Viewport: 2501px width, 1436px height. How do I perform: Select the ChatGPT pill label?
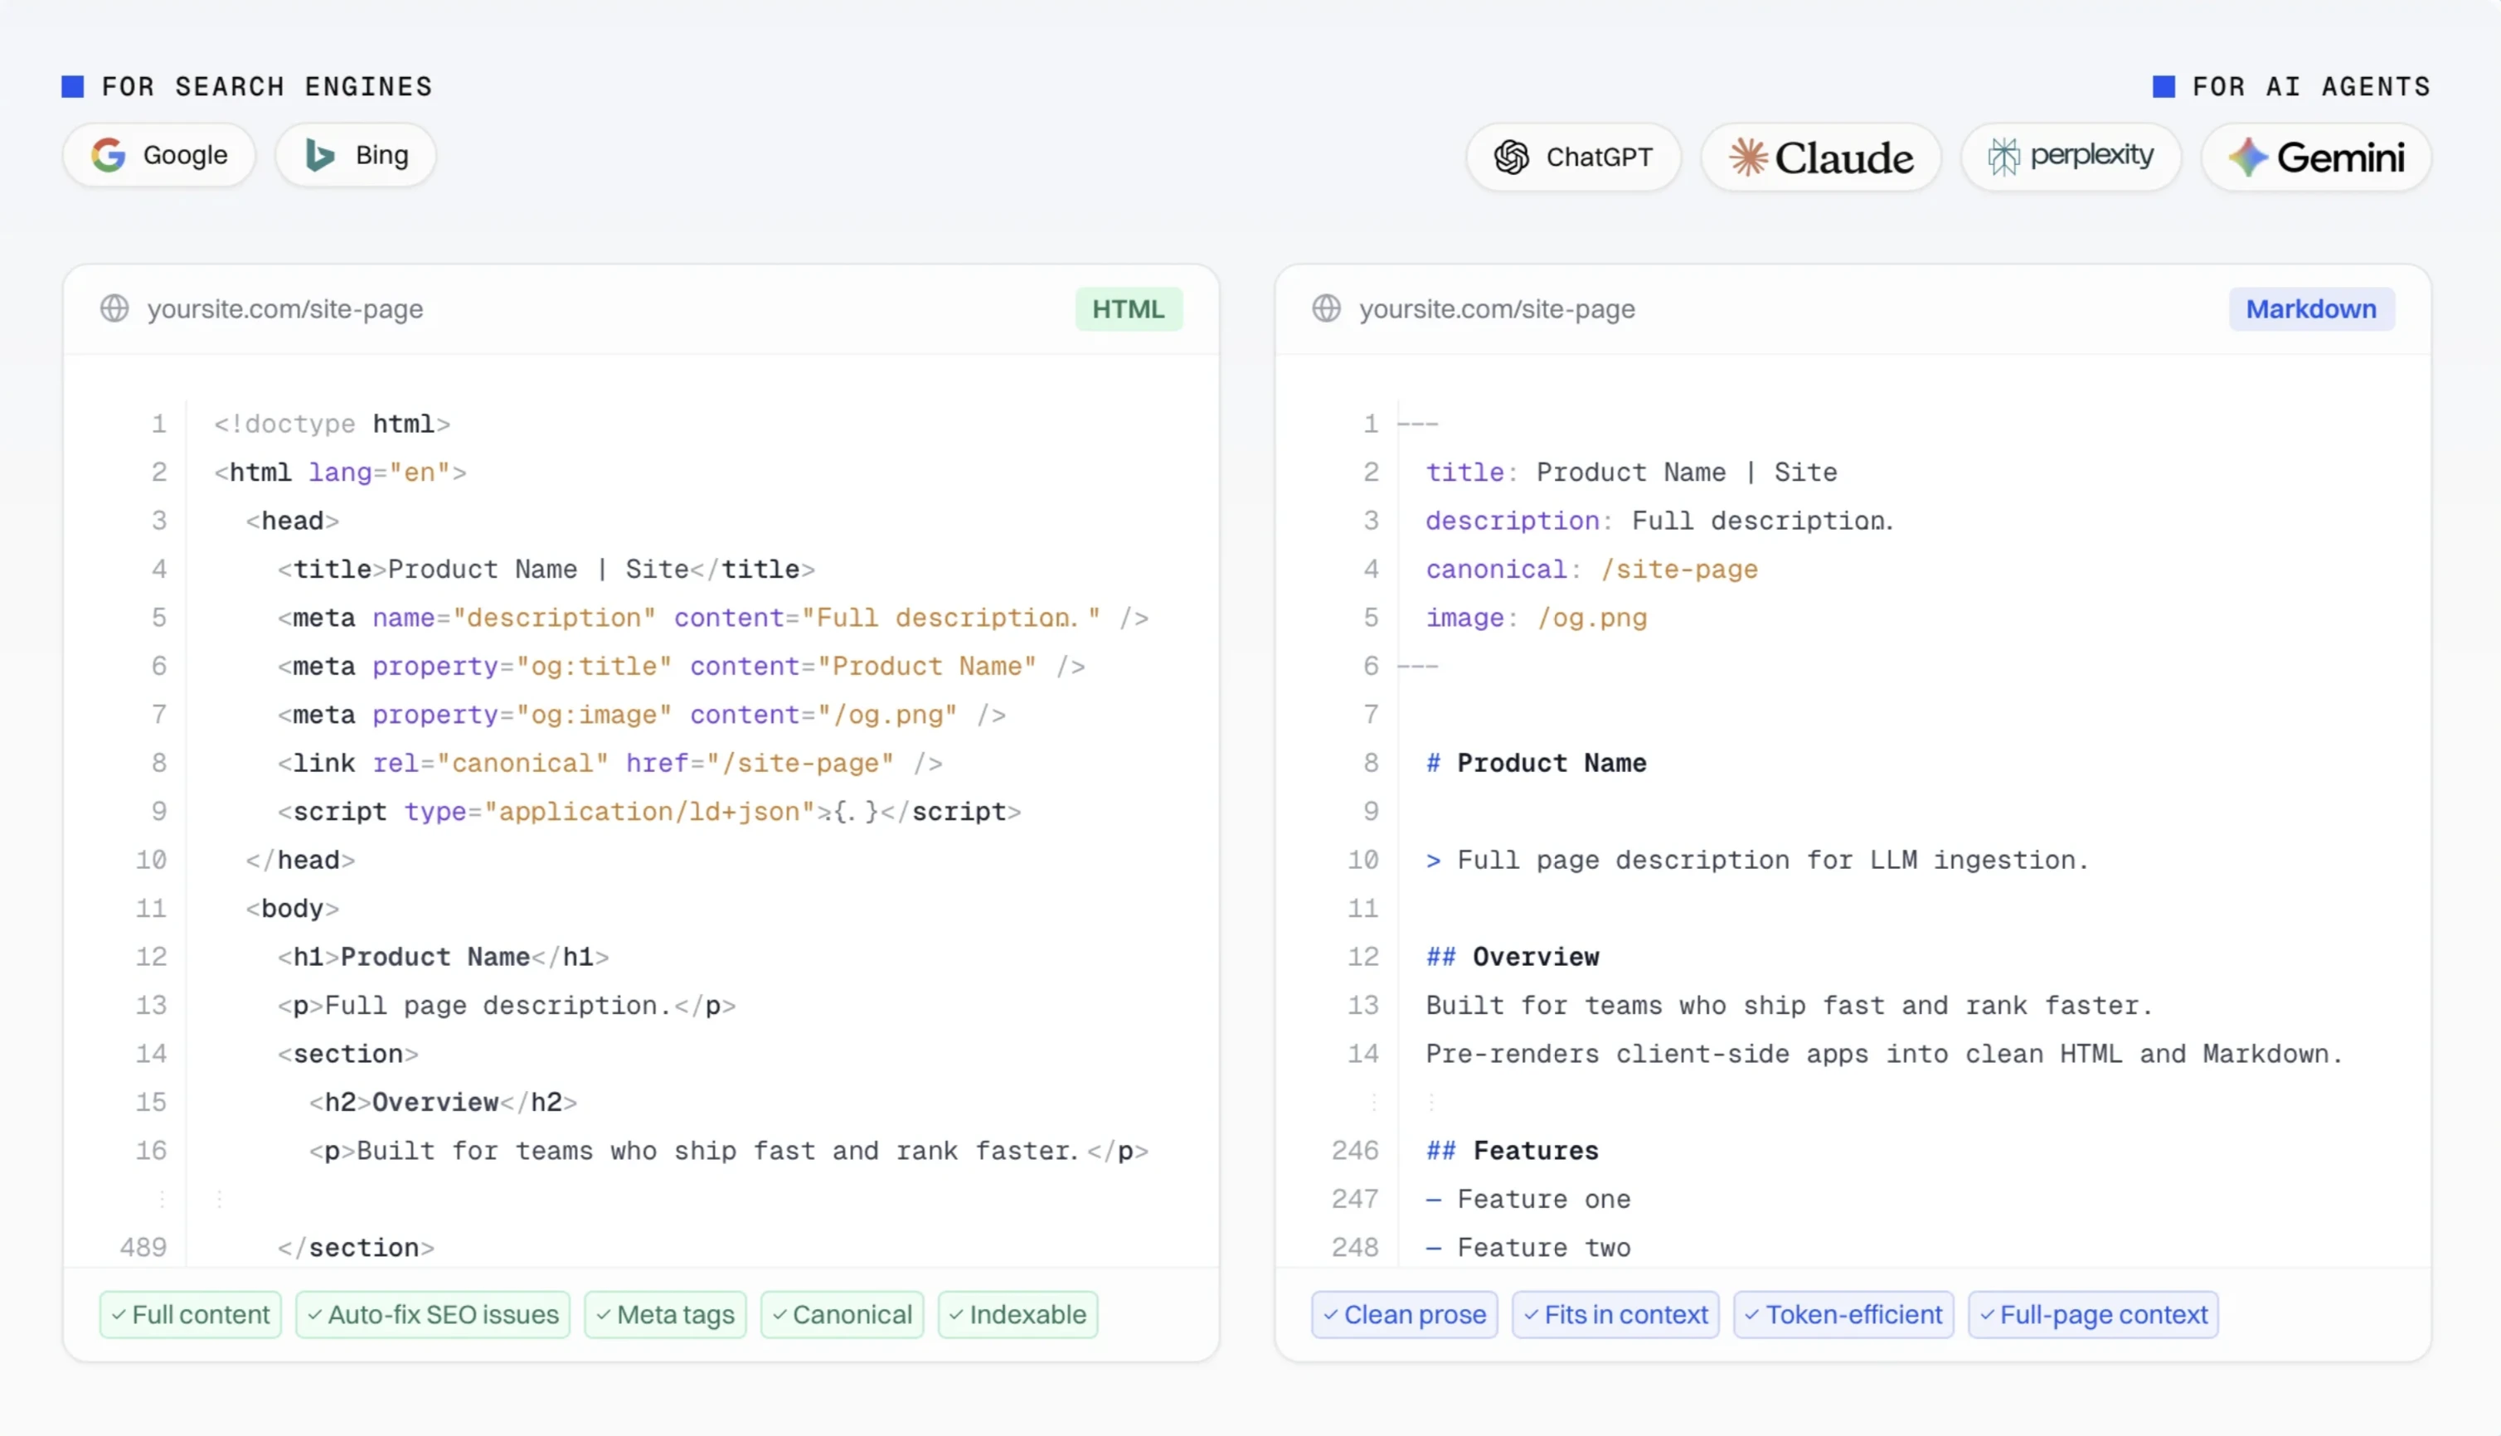(1599, 157)
